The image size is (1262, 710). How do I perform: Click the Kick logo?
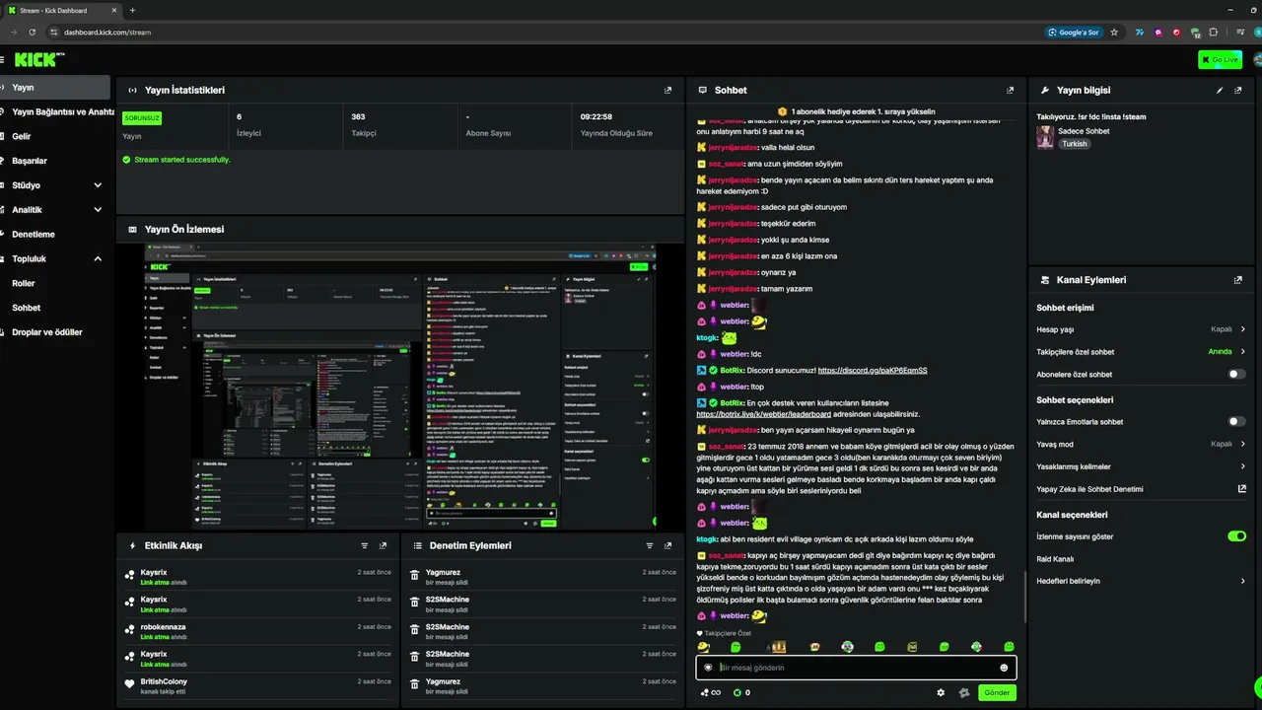pos(39,60)
